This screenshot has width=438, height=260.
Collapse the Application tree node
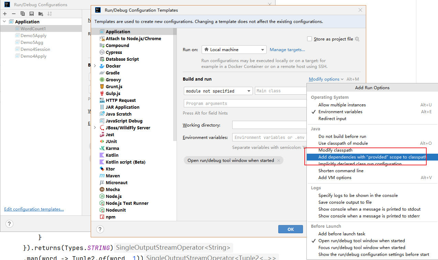[x=4, y=22]
